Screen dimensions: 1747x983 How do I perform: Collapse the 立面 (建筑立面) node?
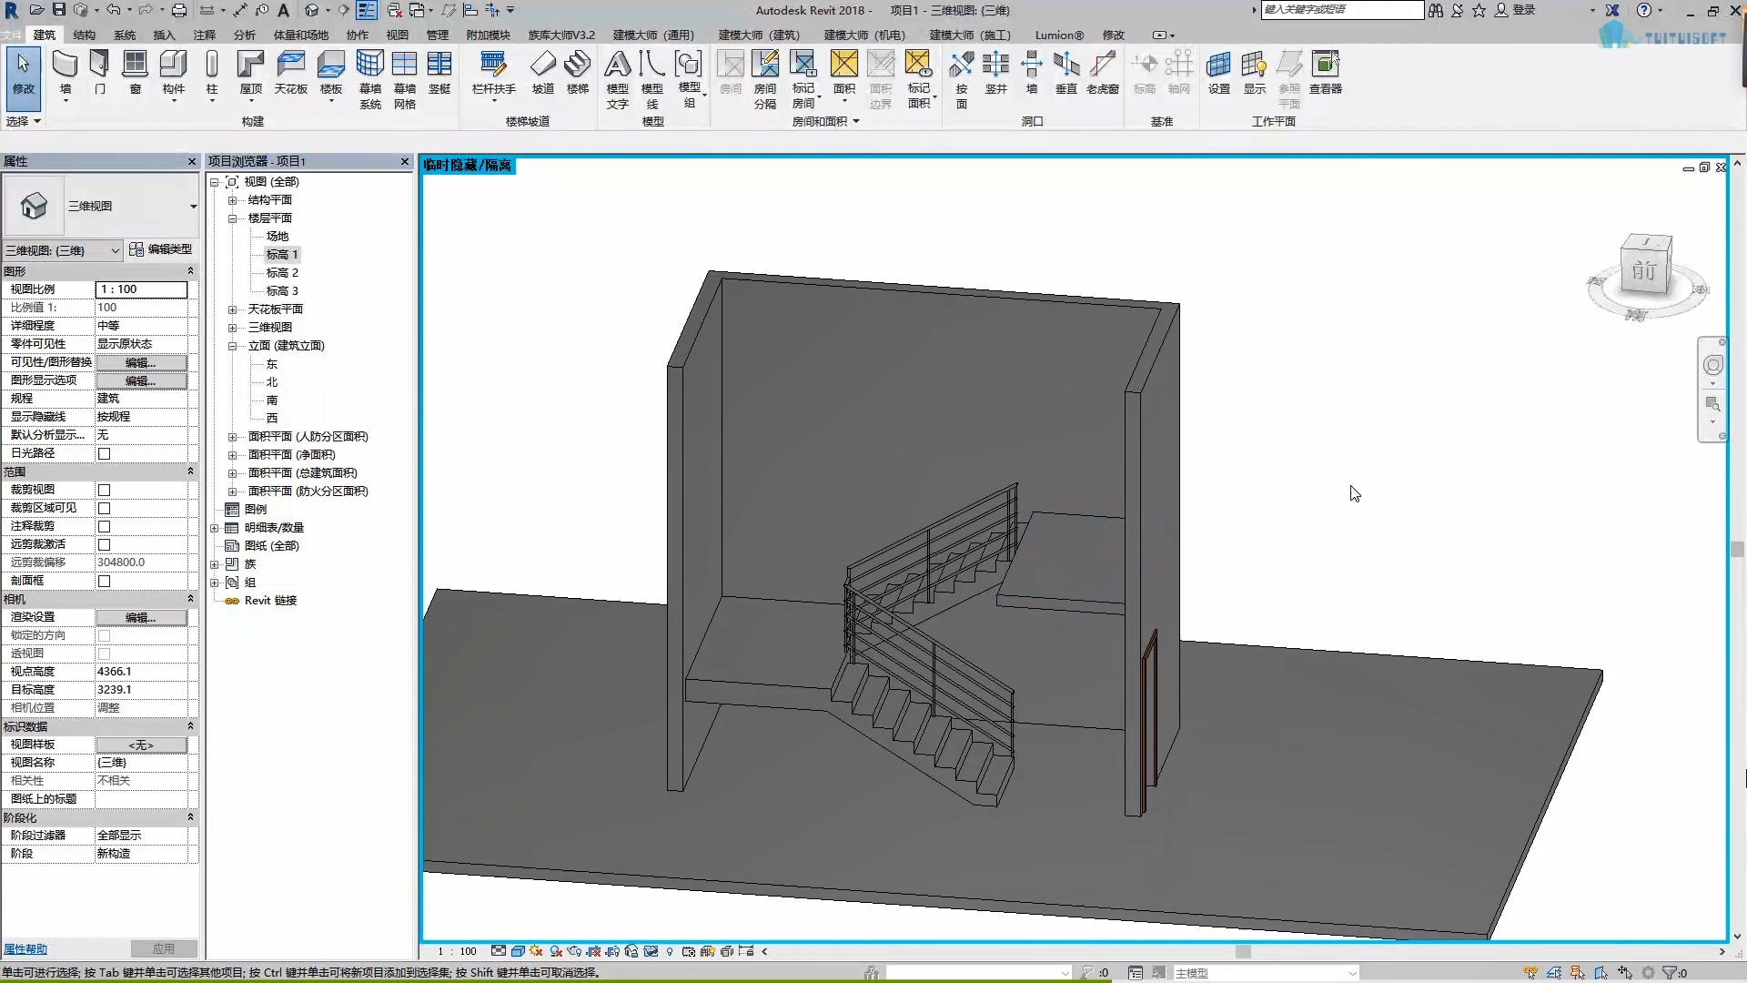pyautogui.click(x=232, y=346)
